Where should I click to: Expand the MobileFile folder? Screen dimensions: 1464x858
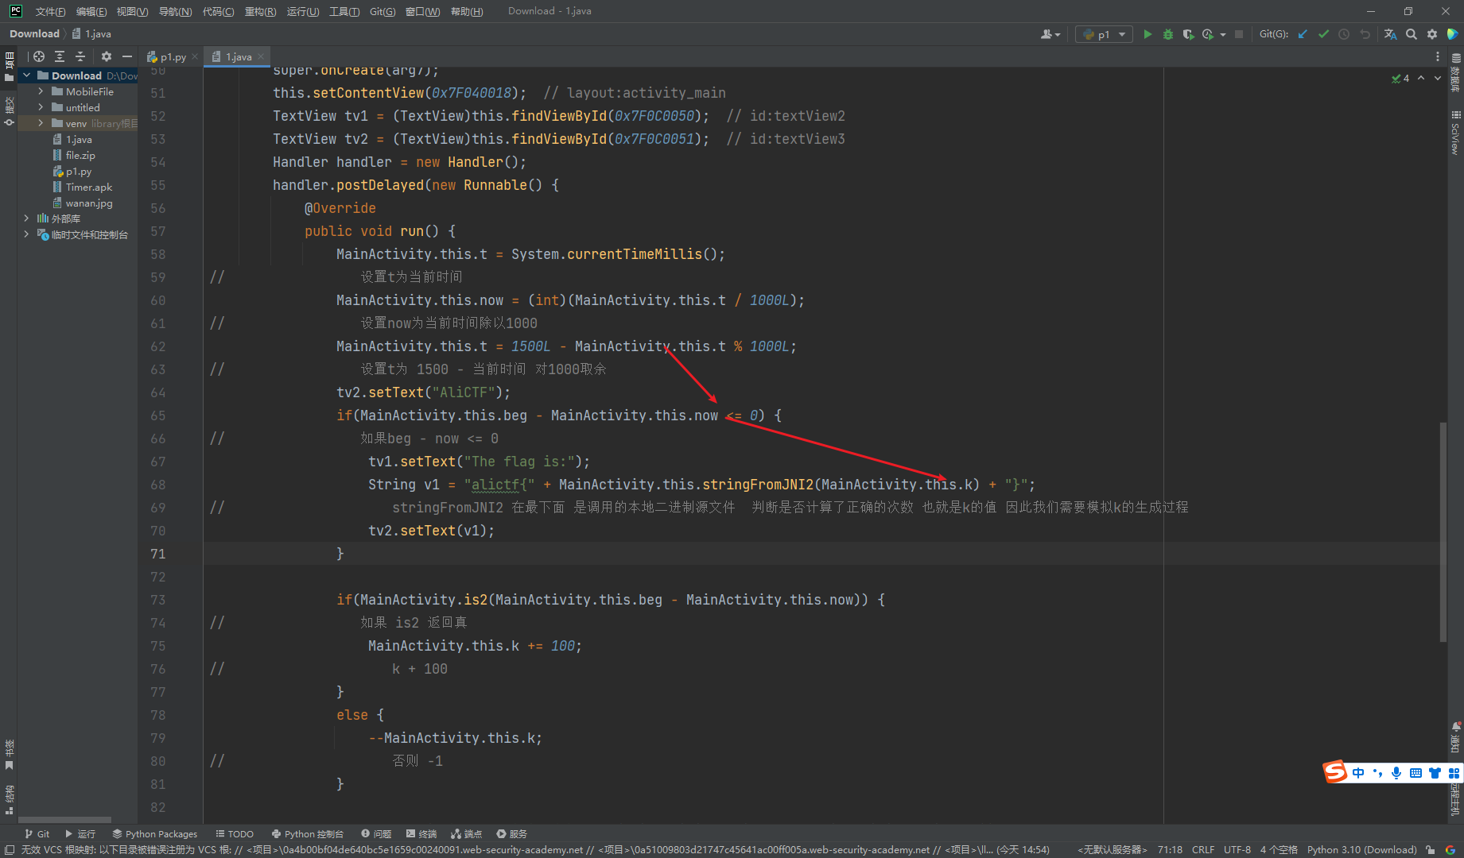coord(41,91)
